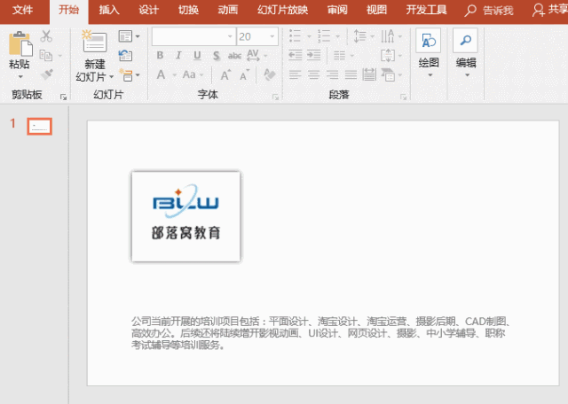Image resolution: width=568 pixels, height=404 pixels.
Task: Toggle Bold text formatting
Action: pyautogui.click(x=160, y=56)
